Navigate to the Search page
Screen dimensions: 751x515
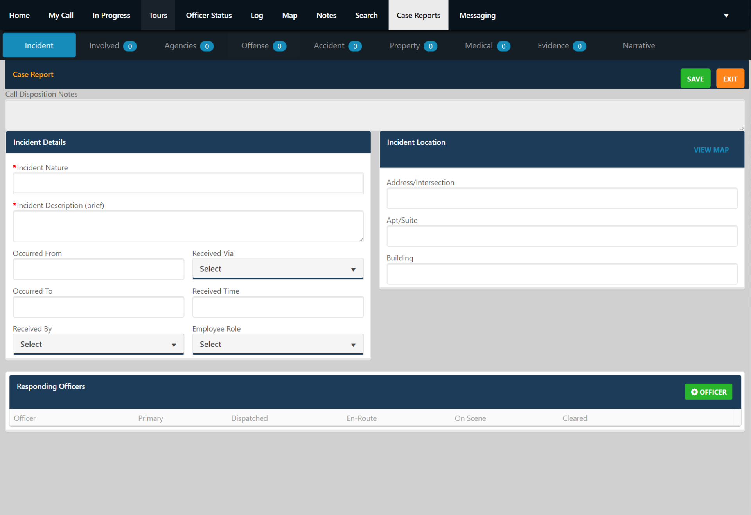pyautogui.click(x=366, y=15)
